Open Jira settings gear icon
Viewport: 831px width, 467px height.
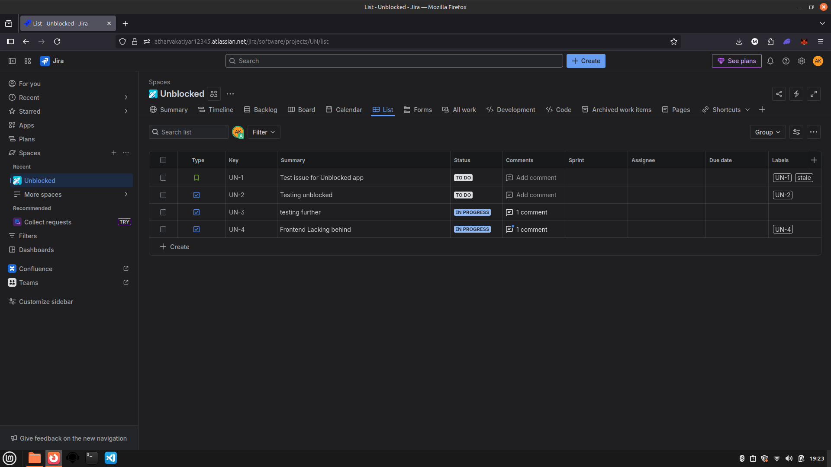tap(802, 61)
